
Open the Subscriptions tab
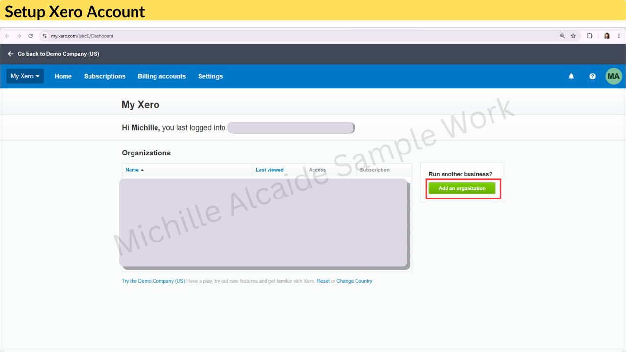click(105, 76)
